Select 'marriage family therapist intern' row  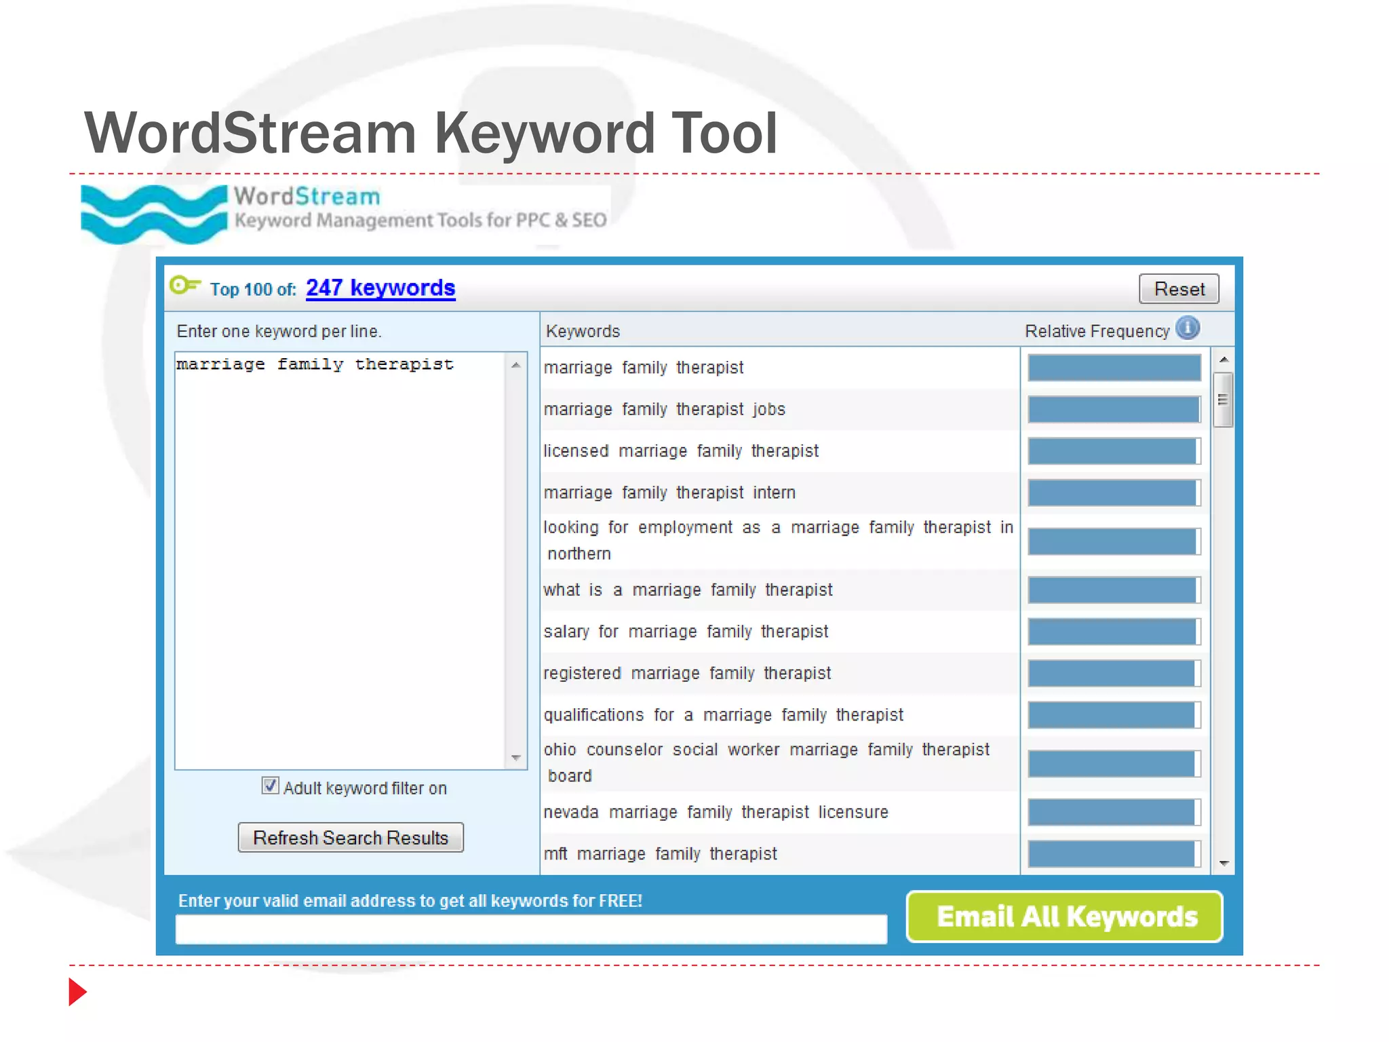780,493
